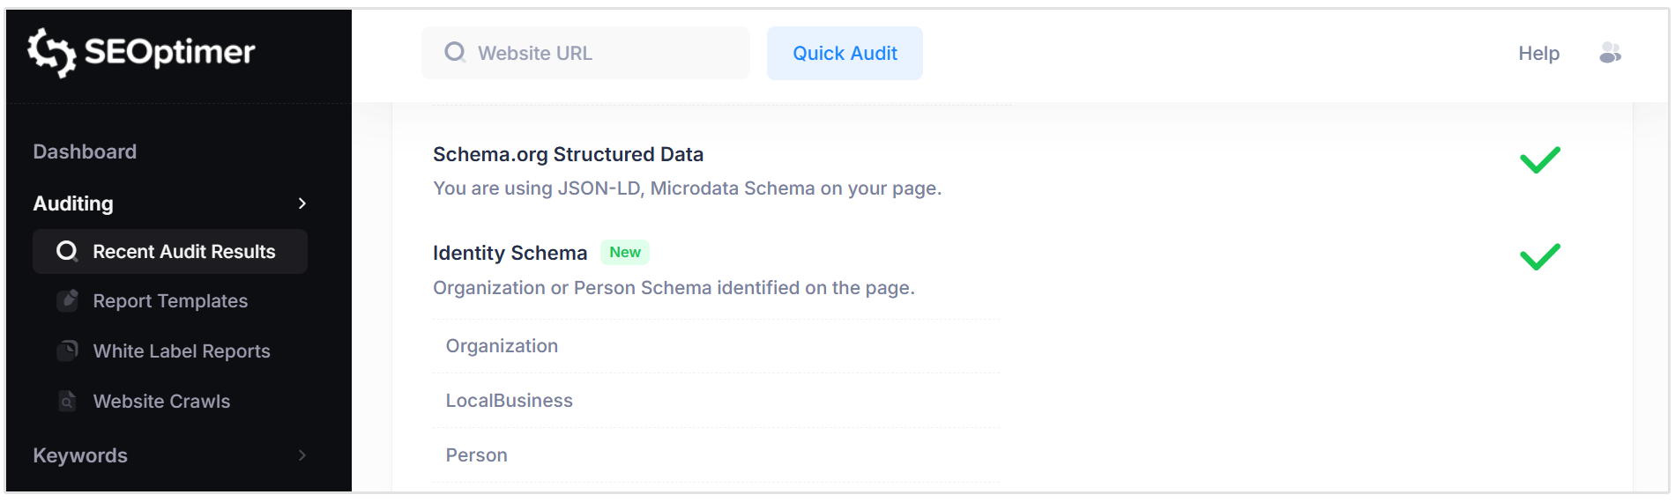This screenshot has width=1675, height=502.
Task: Open the user account icon
Action: coord(1610,53)
